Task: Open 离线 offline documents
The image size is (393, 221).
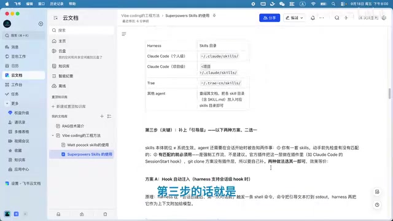Action: click(x=59, y=86)
